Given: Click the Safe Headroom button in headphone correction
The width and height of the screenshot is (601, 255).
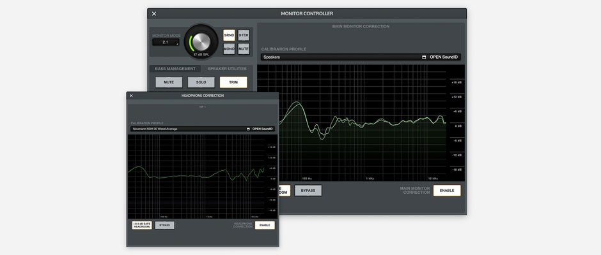Looking at the screenshot, I should 141,225.
